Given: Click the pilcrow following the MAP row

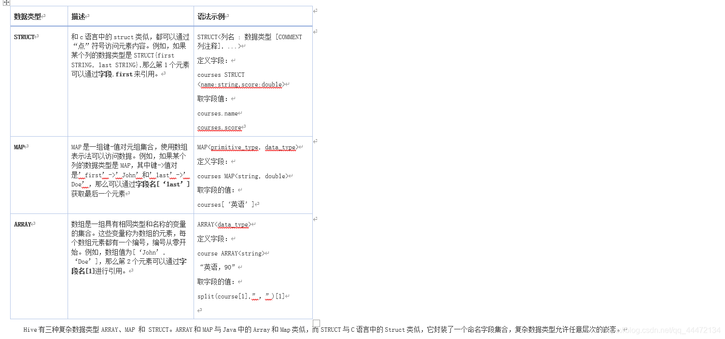Looking at the screenshot, I should pos(316,218).
